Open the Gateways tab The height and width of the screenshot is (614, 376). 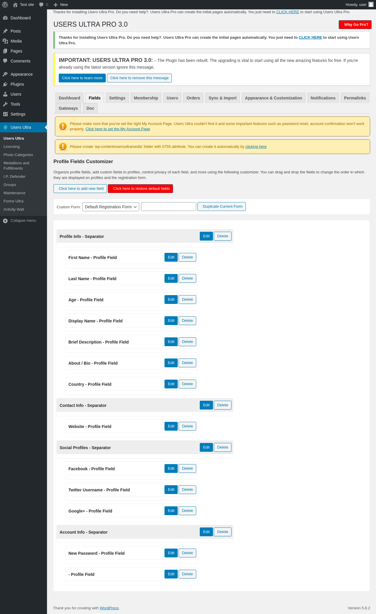[68, 108]
